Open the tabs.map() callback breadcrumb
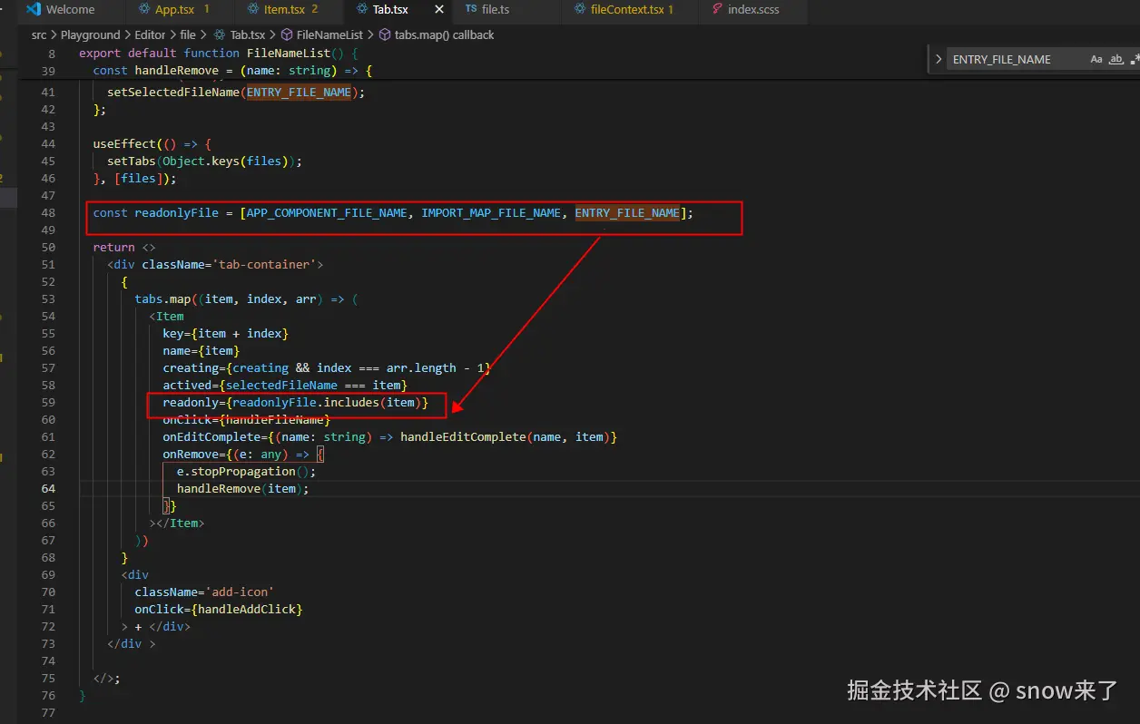The width and height of the screenshot is (1140, 724). pyautogui.click(x=444, y=34)
